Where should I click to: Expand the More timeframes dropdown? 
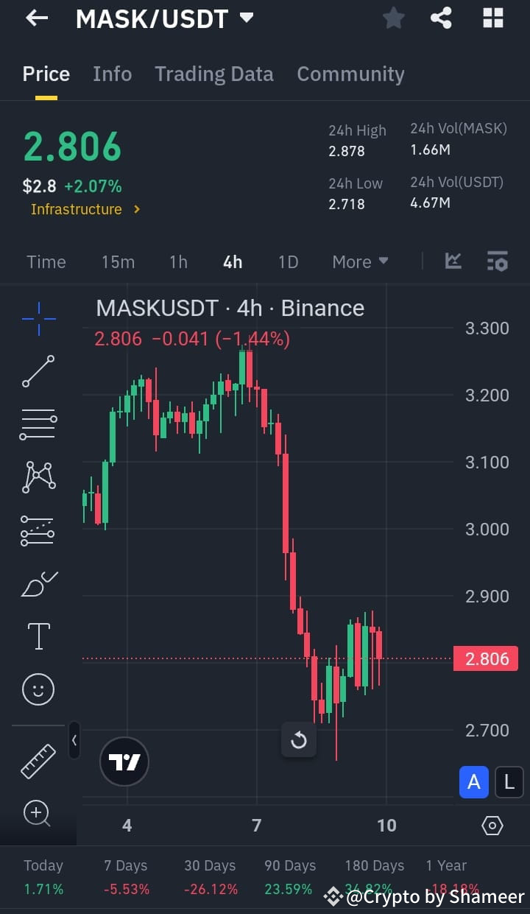tap(360, 261)
